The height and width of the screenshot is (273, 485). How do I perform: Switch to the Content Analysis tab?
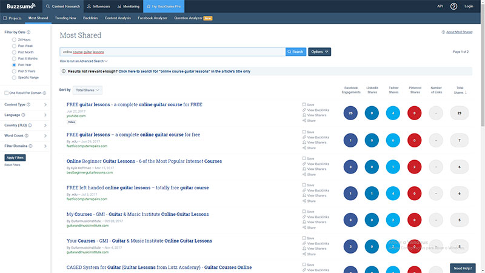coord(118,18)
